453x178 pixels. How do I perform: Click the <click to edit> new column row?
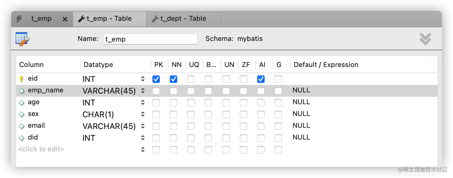(41, 149)
